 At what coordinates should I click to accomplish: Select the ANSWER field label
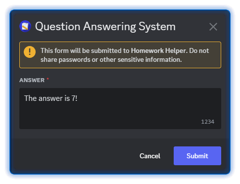tap(32, 80)
